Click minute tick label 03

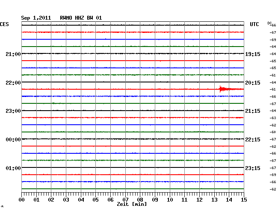(66, 200)
